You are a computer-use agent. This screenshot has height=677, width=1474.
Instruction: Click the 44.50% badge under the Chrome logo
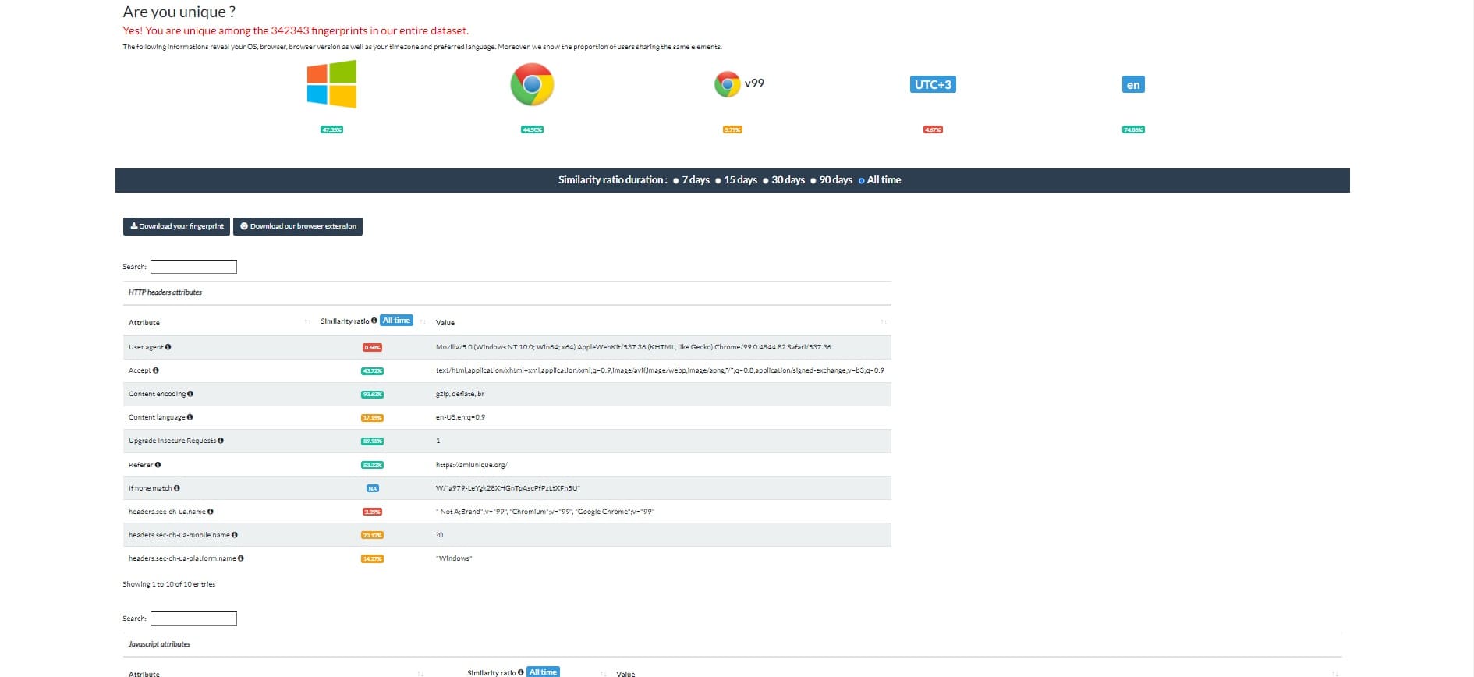[x=532, y=129]
